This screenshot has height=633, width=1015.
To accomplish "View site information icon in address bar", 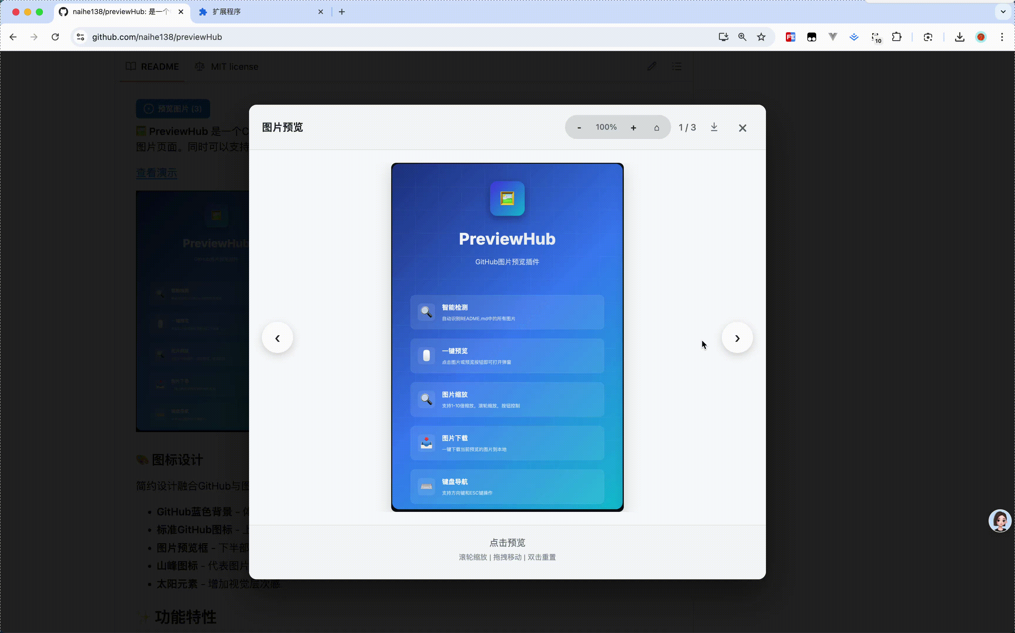I will pyautogui.click(x=80, y=37).
